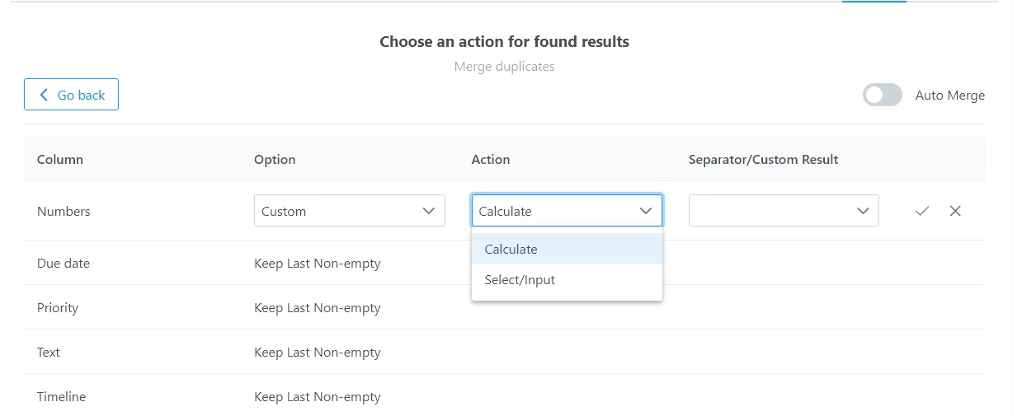
Task: Toggle the Auto Merge switch
Action: pos(883,96)
